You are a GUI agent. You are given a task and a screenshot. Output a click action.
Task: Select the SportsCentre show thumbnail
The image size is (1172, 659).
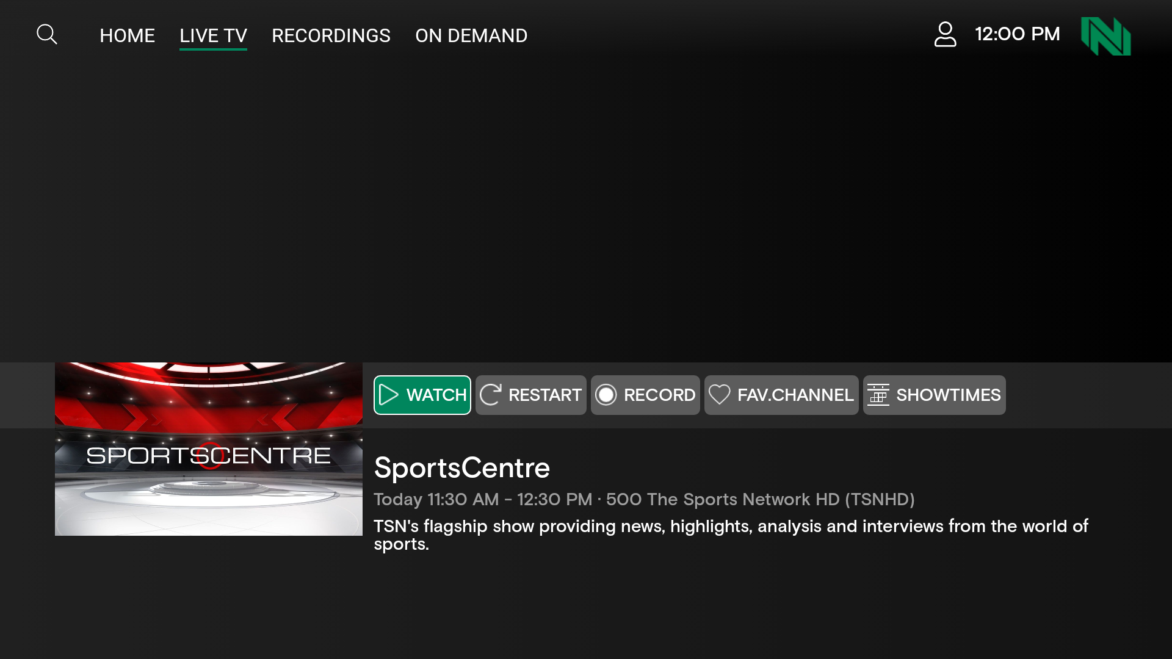(x=208, y=448)
